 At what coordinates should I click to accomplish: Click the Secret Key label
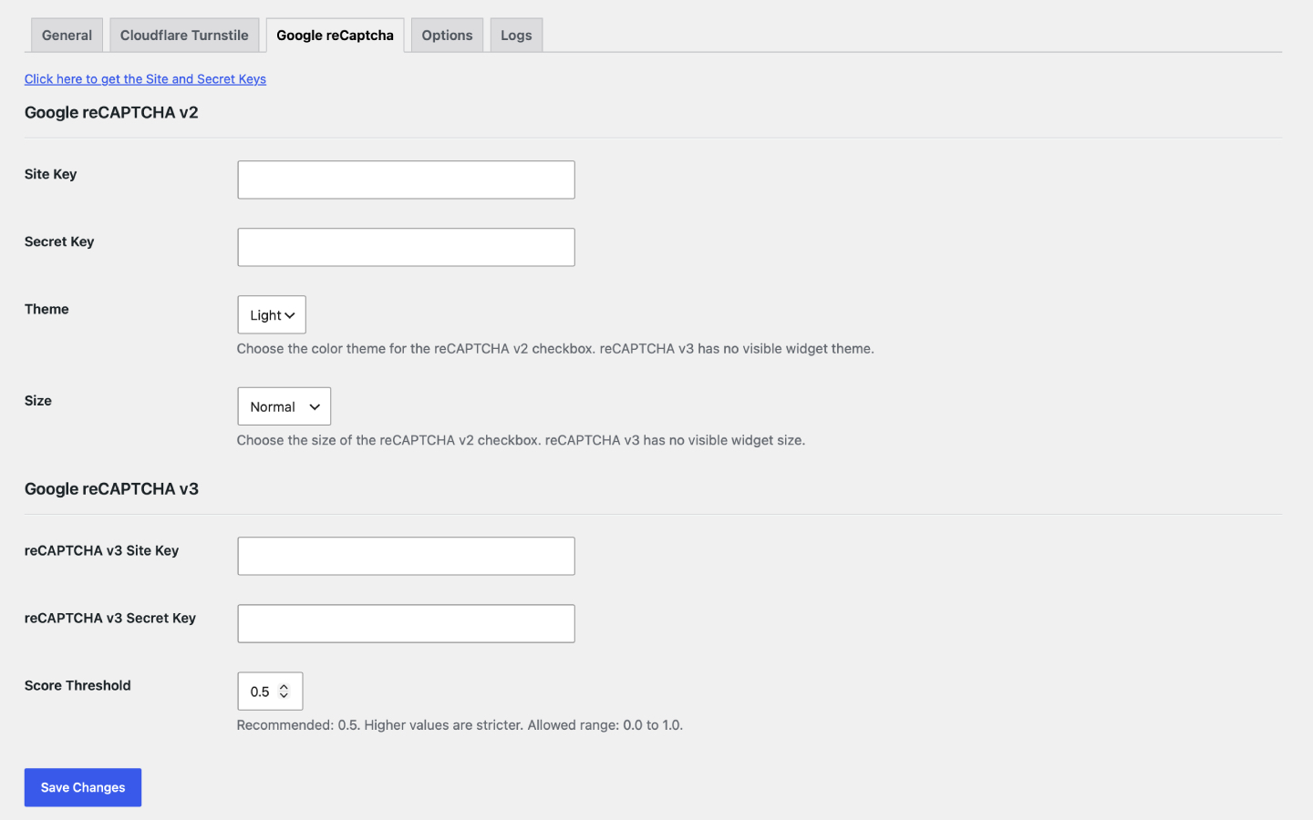pos(59,241)
